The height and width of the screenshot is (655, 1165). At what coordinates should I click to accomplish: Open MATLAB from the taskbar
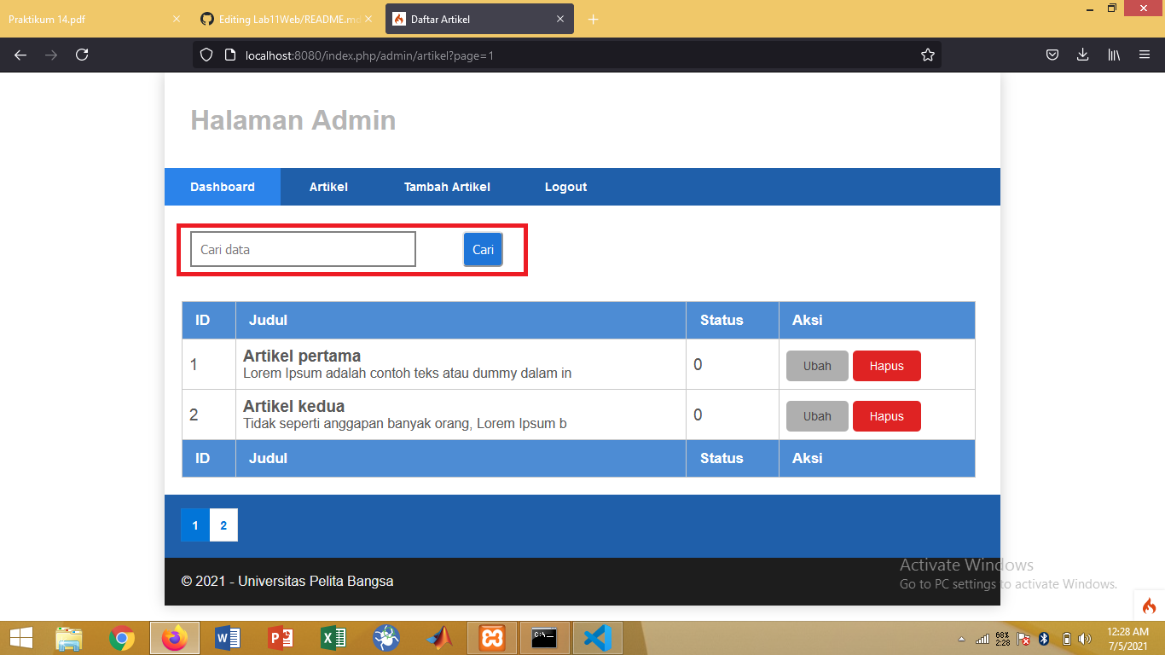point(440,637)
